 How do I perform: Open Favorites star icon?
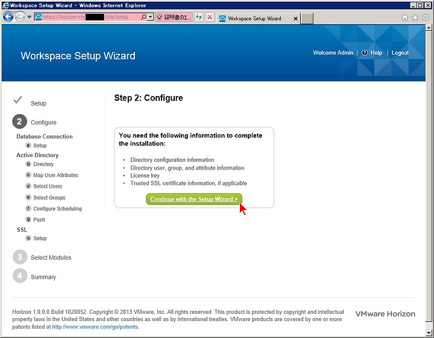point(415,18)
